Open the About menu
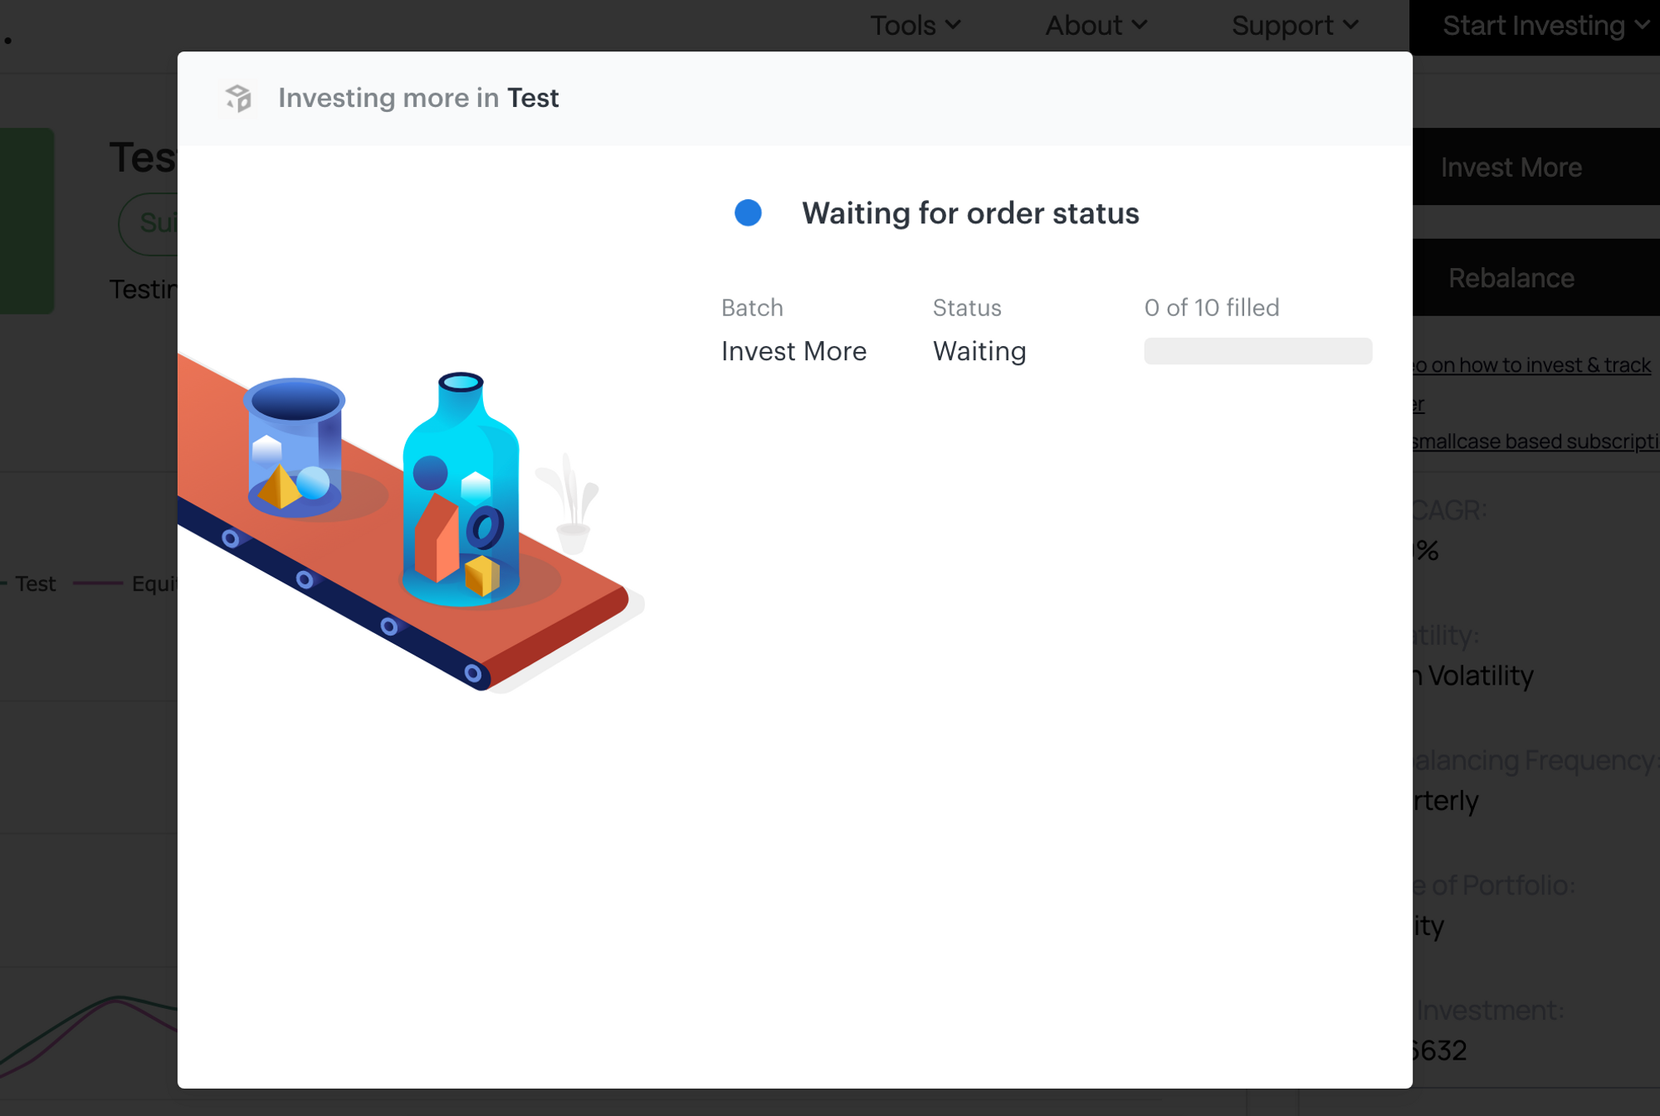The height and width of the screenshot is (1116, 1660). pyautogui.click(x=1096, y=26)
